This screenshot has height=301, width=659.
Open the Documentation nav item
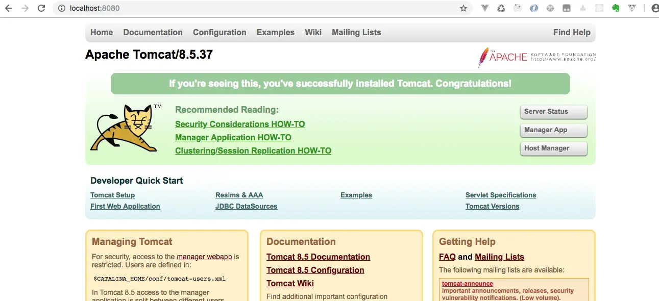click(153, 32)
